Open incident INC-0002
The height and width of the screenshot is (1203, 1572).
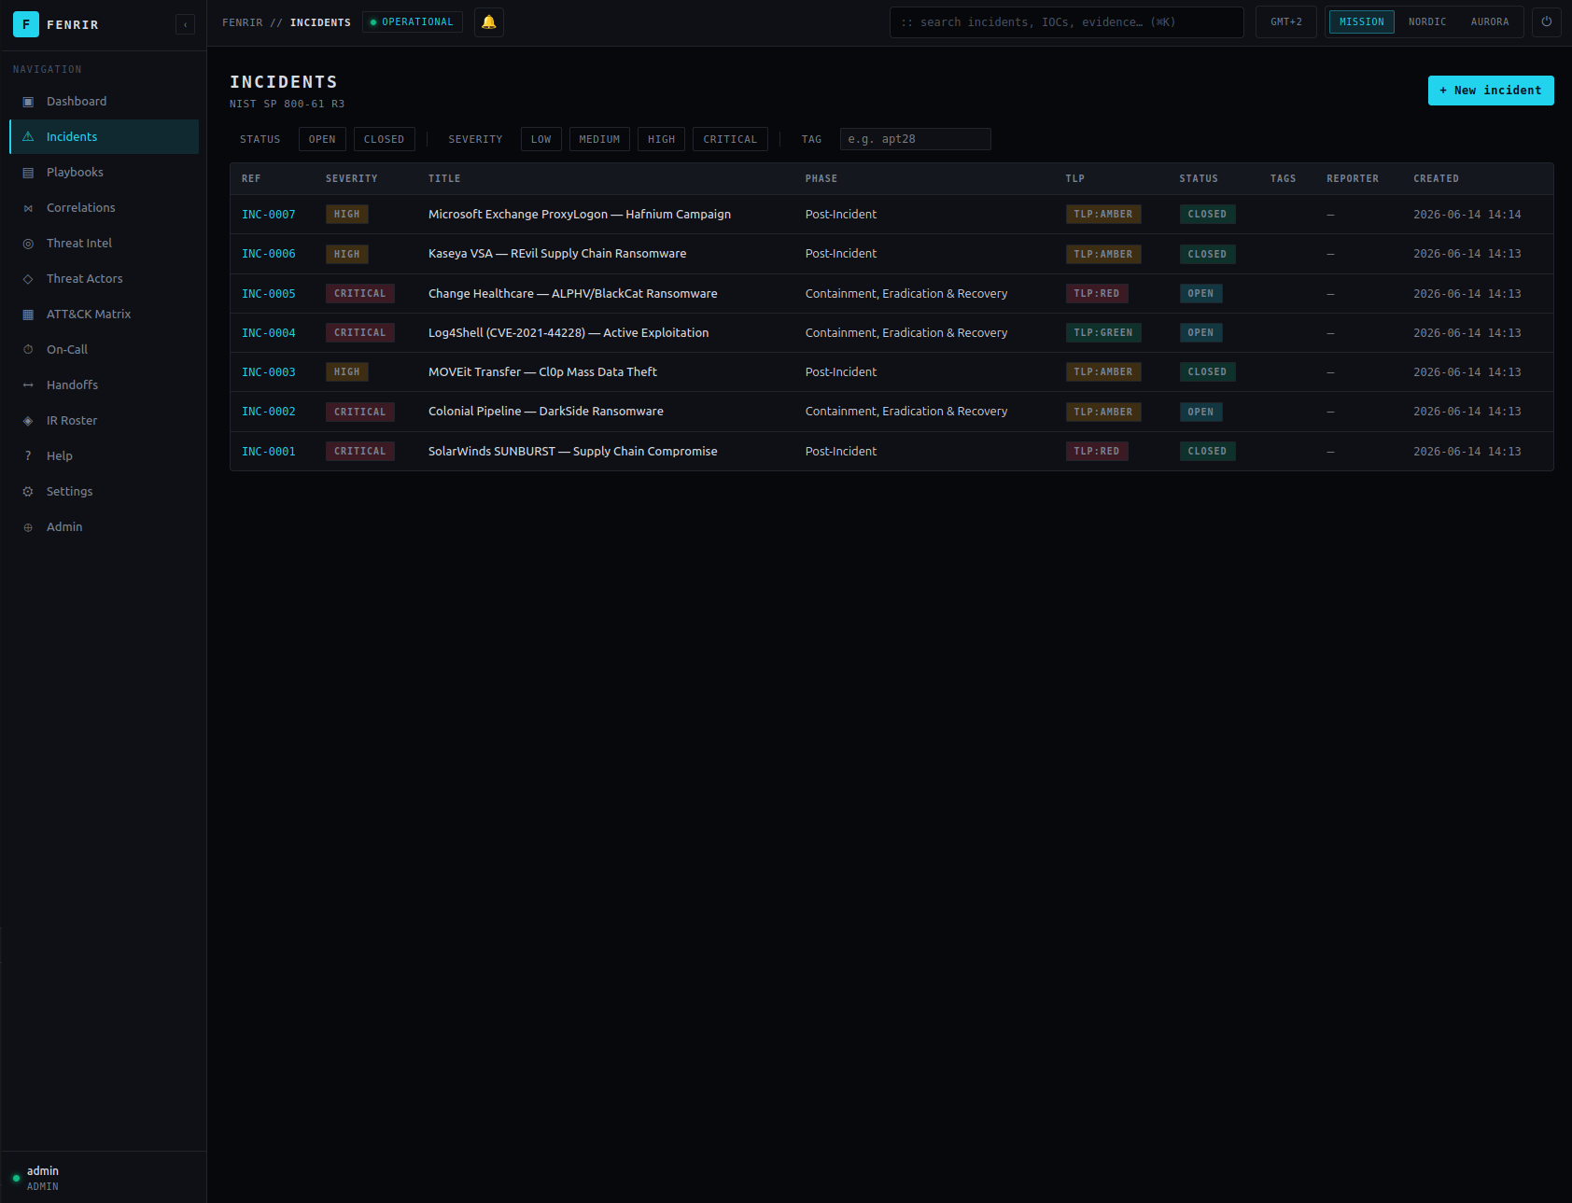click(269, 412)
